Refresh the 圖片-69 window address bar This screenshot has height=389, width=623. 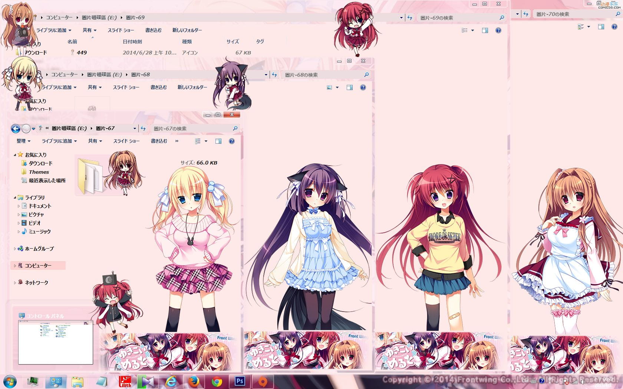(x=410, y=18)
